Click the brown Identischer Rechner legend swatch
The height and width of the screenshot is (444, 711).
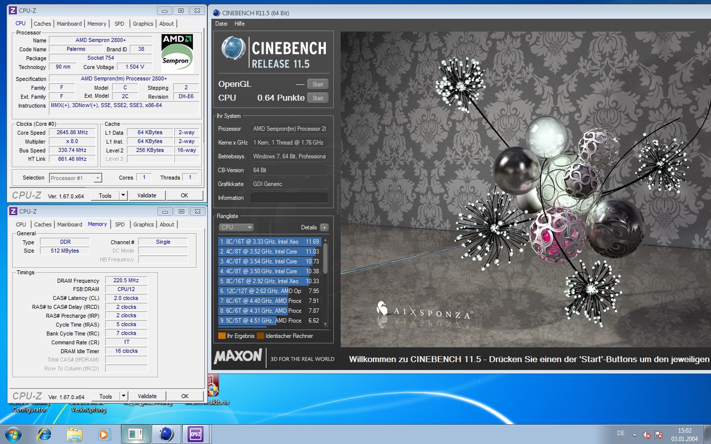tap(260, 336)
